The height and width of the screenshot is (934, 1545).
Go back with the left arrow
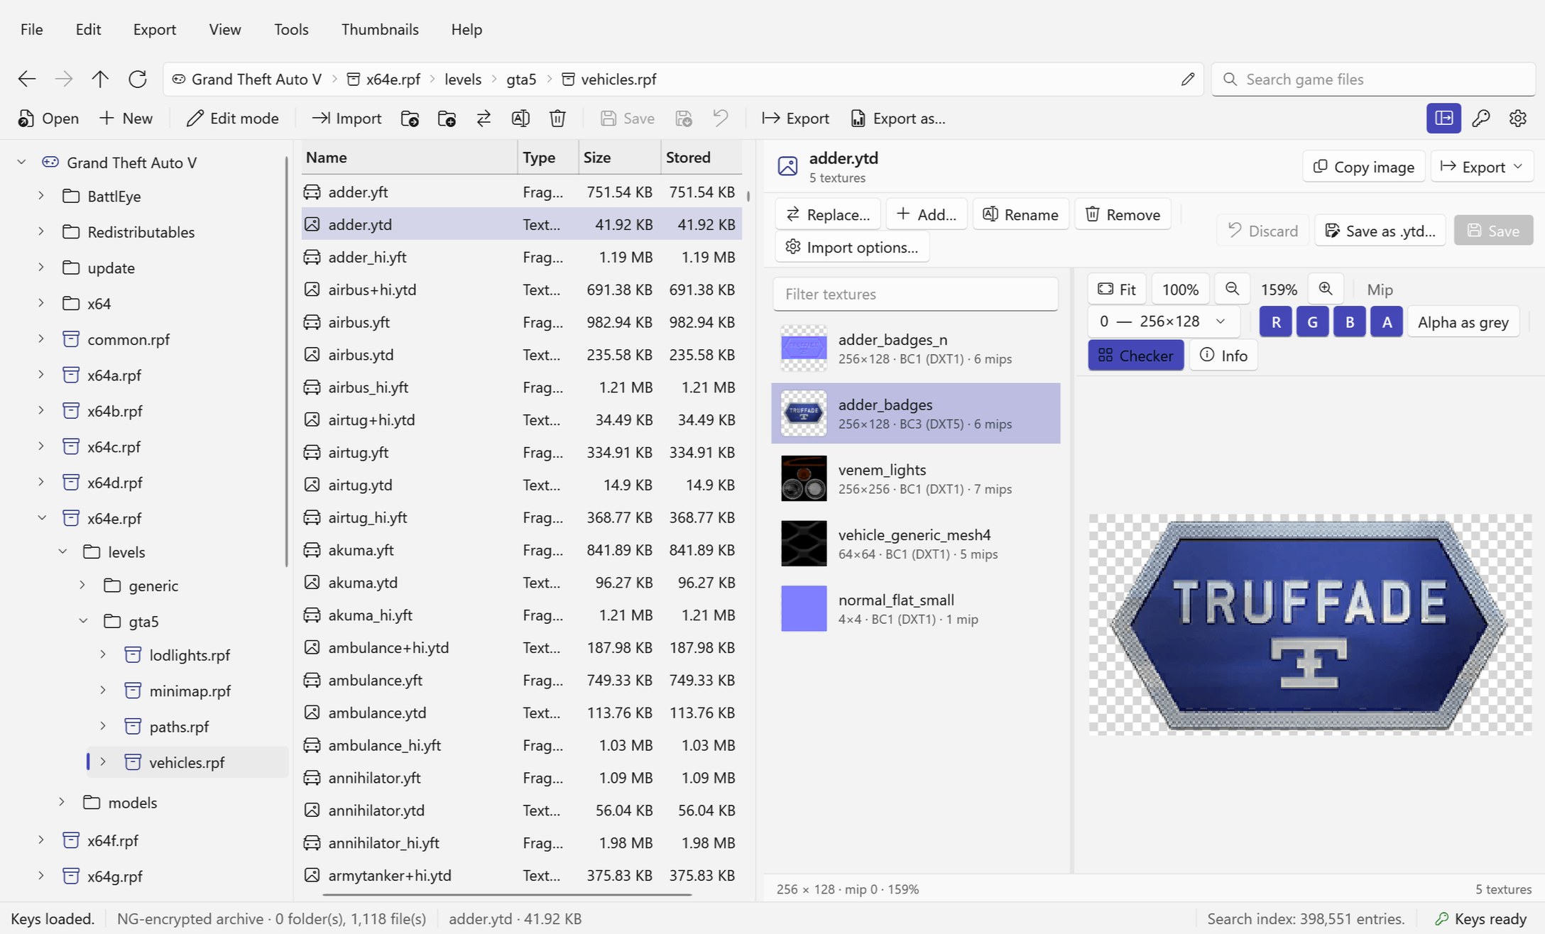tap(27, 79)
